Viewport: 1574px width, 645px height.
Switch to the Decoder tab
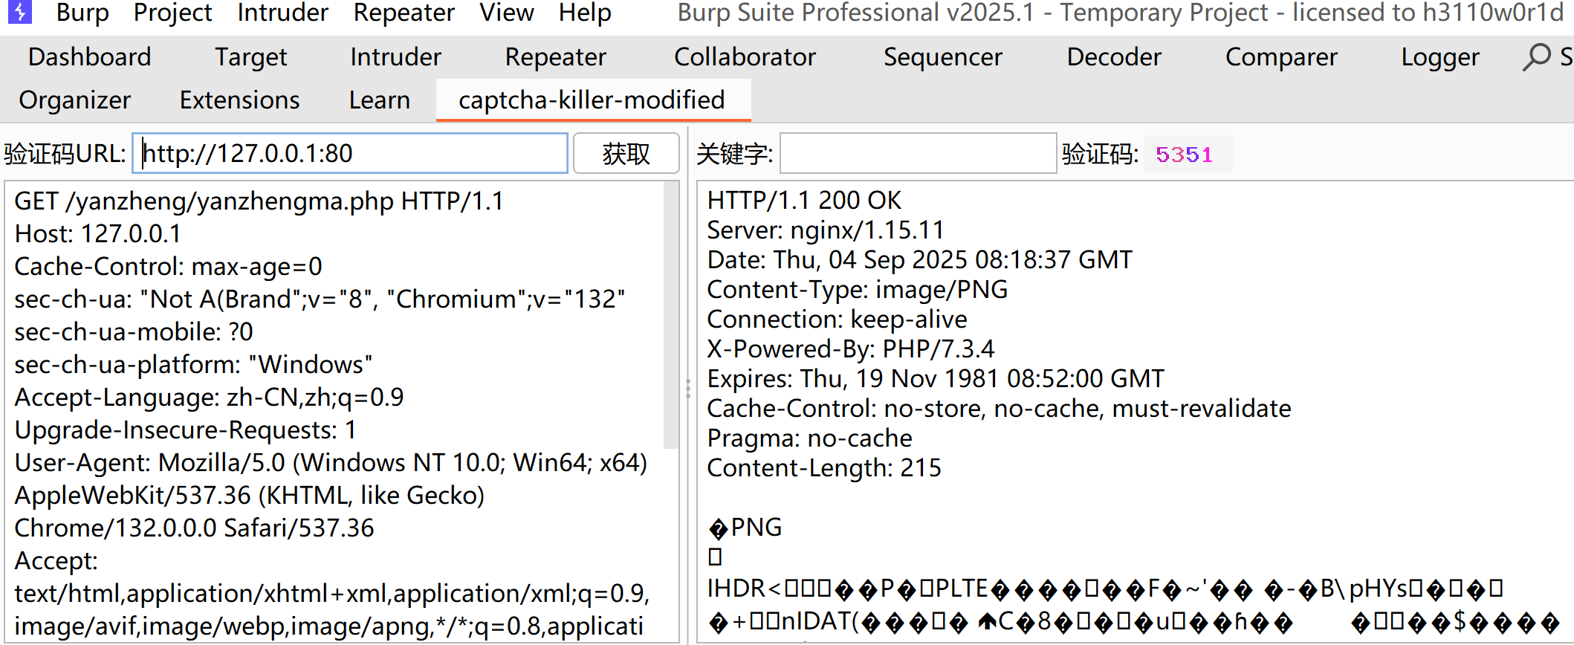click(x=1113, y=57)
